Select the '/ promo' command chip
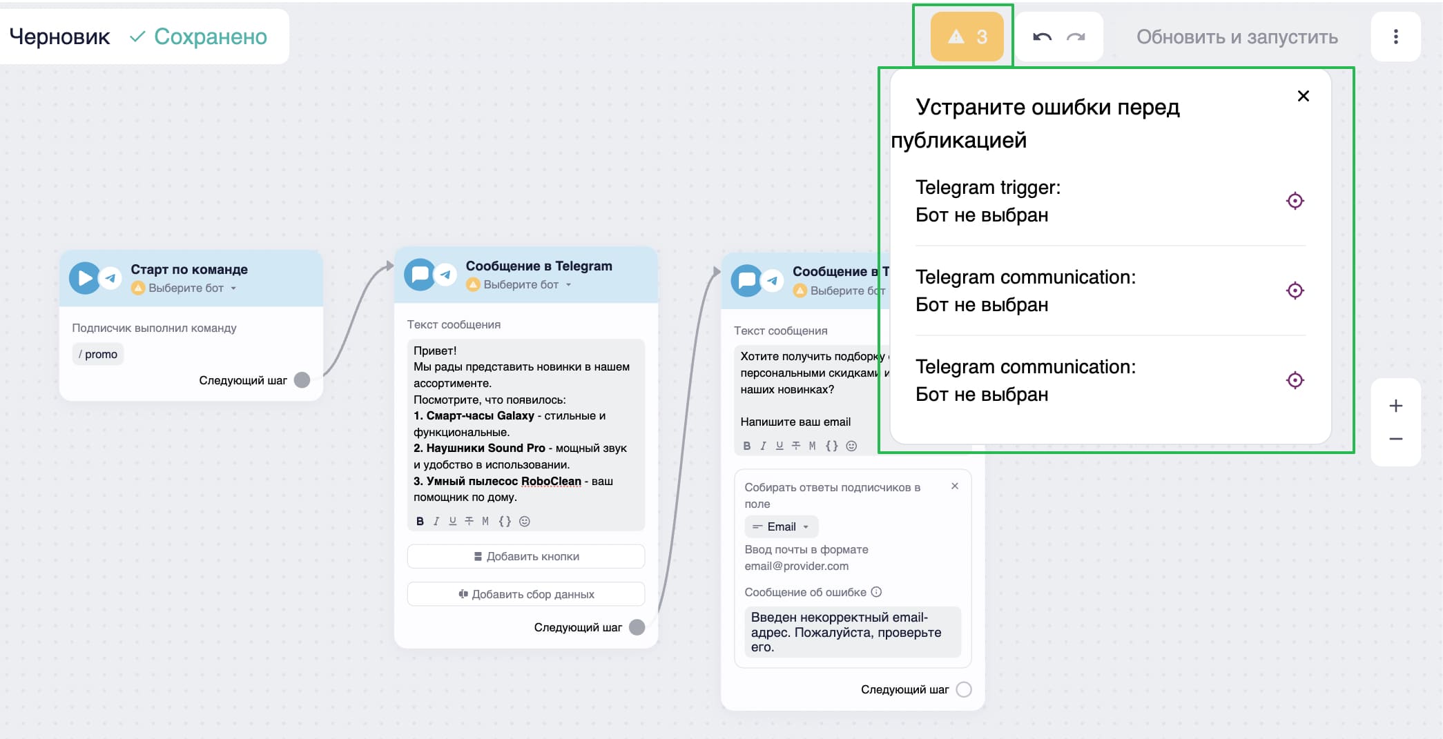This screenshot has height=739, width=1443. 98,354
